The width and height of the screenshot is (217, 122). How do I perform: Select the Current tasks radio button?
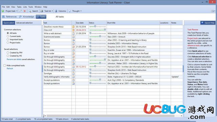click(x=8, y=36)
